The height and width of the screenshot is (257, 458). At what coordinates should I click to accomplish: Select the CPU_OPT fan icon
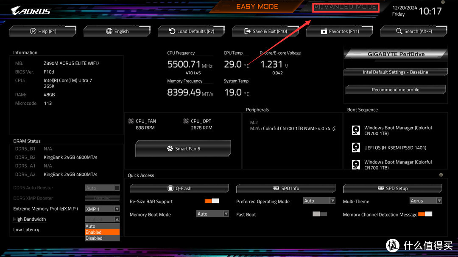[186, 121]
